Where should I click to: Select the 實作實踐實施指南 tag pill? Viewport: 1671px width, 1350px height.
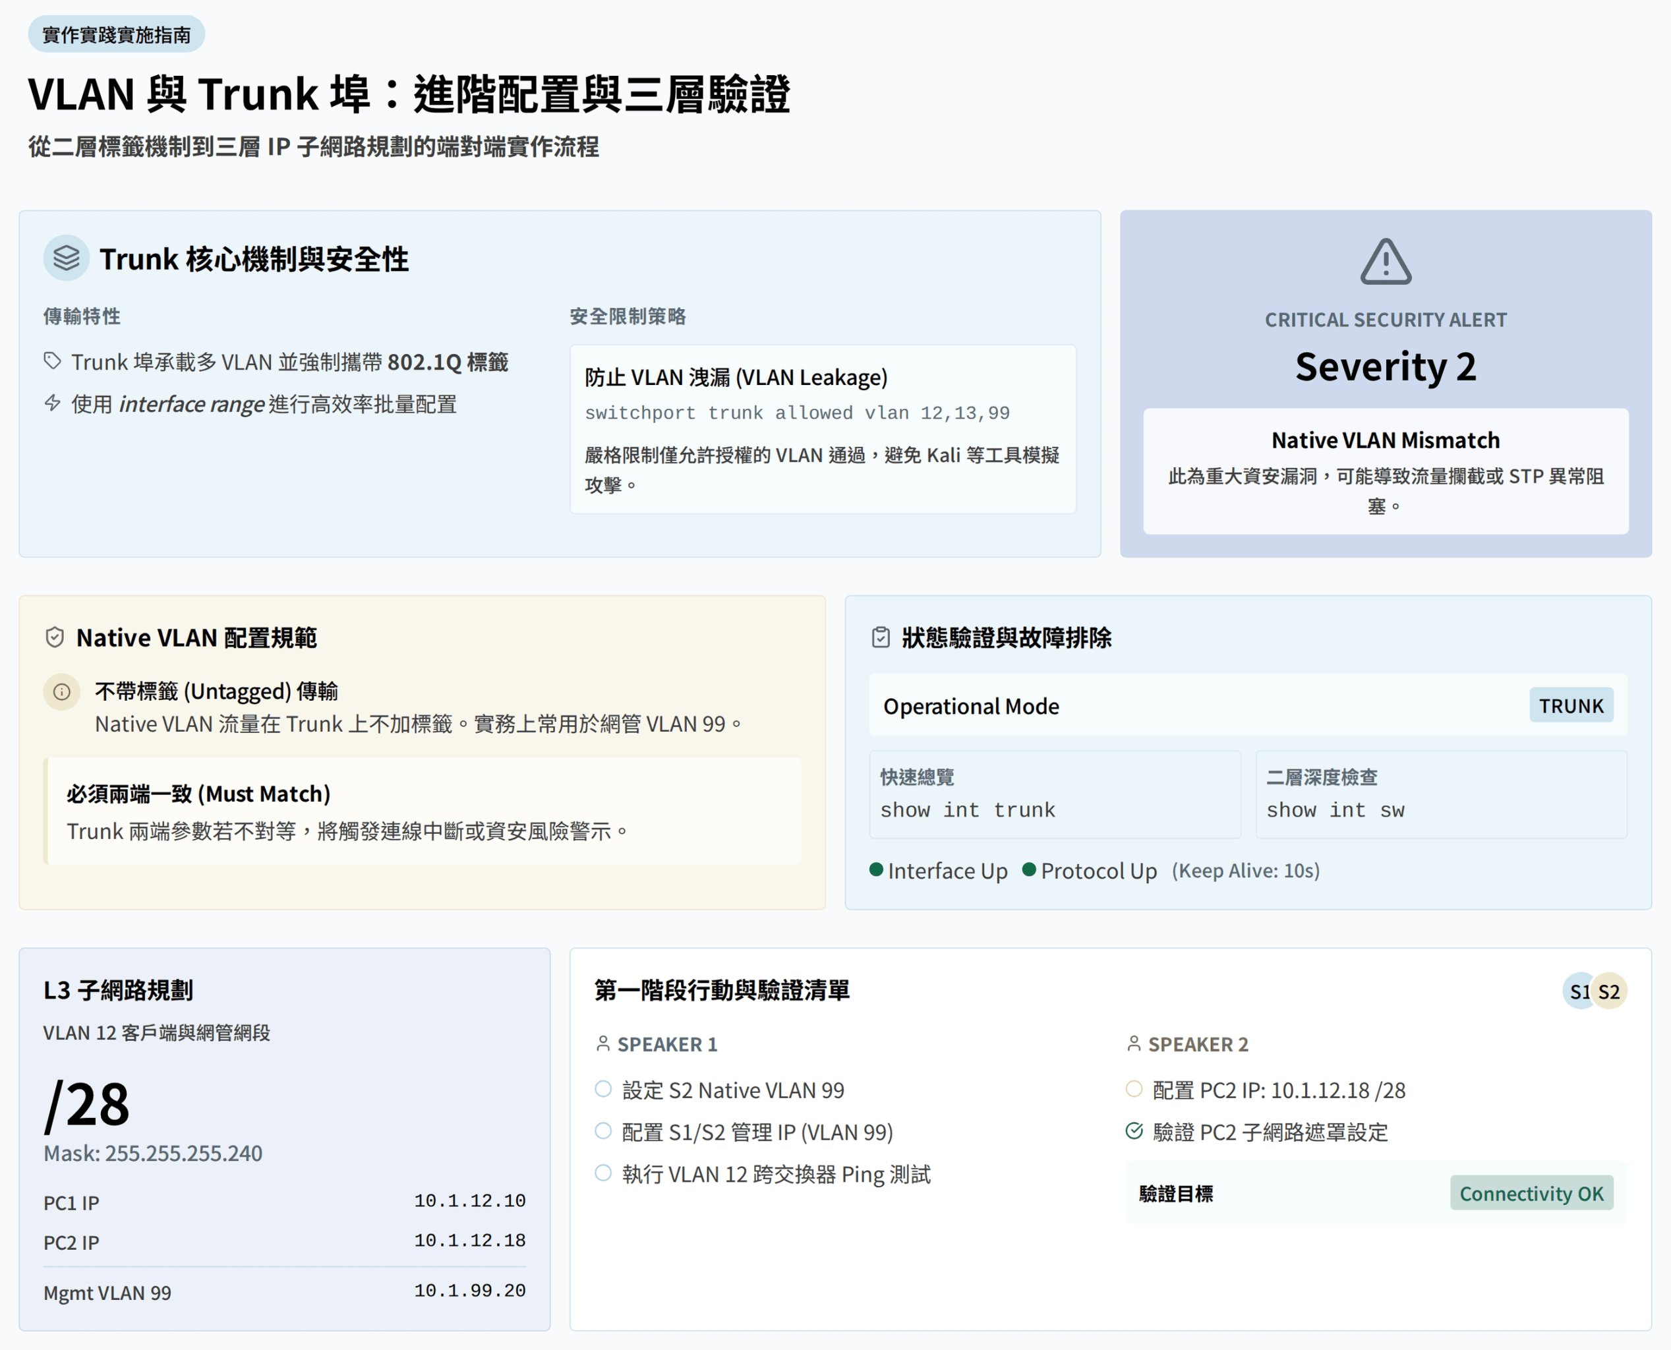pos(117,34)
